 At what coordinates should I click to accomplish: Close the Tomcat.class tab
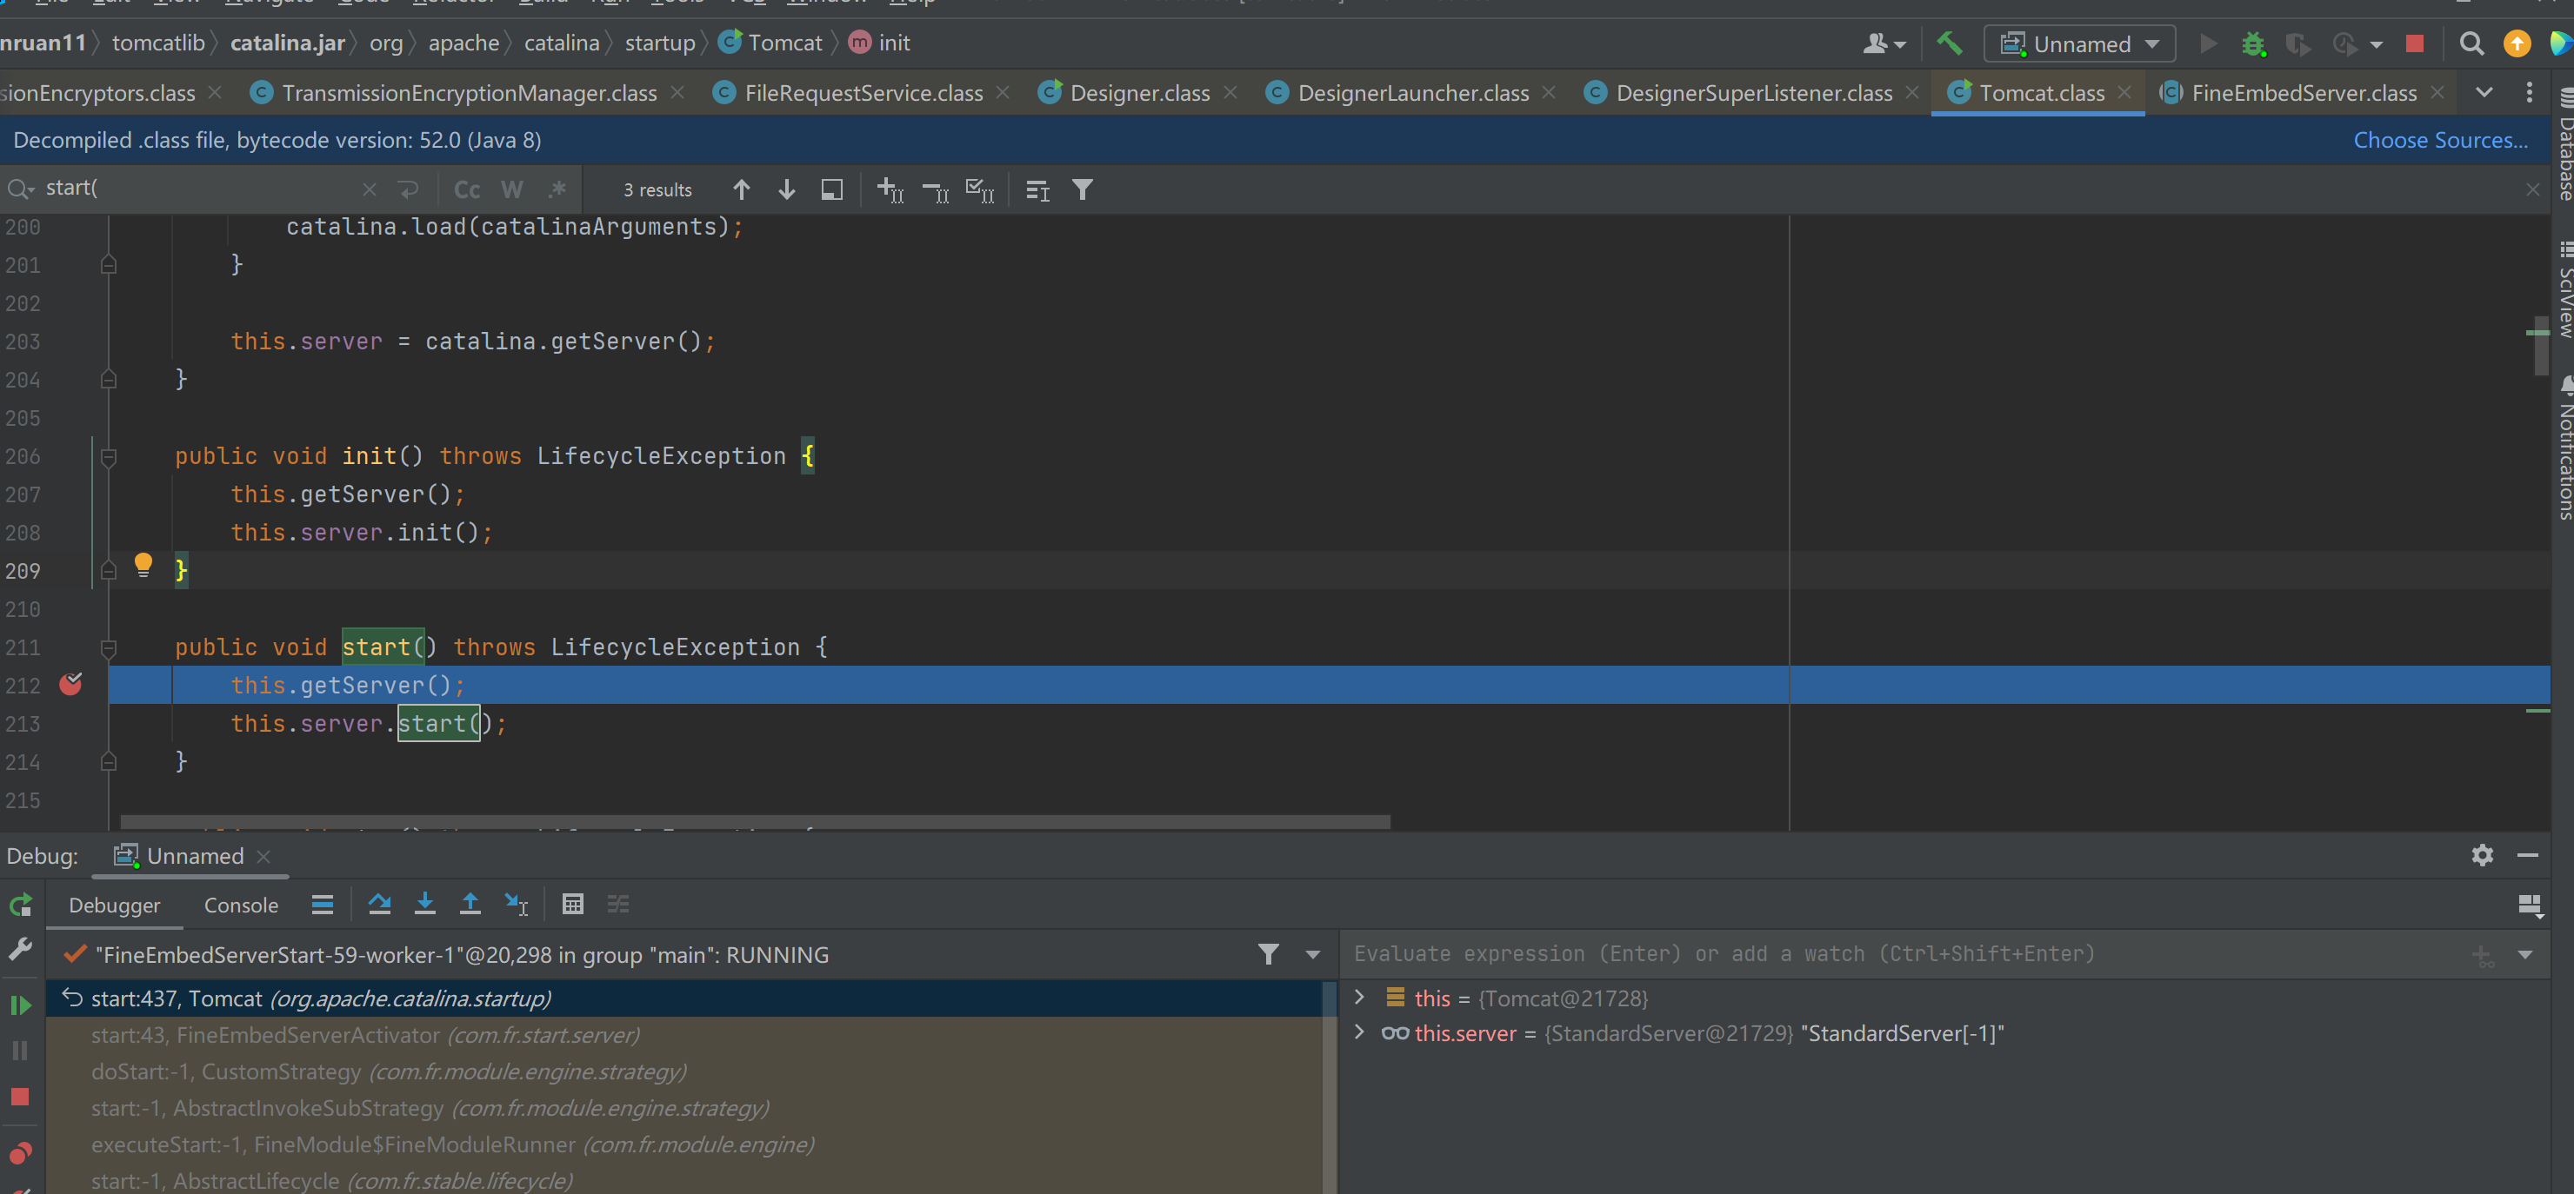[x=2125, y=92]
